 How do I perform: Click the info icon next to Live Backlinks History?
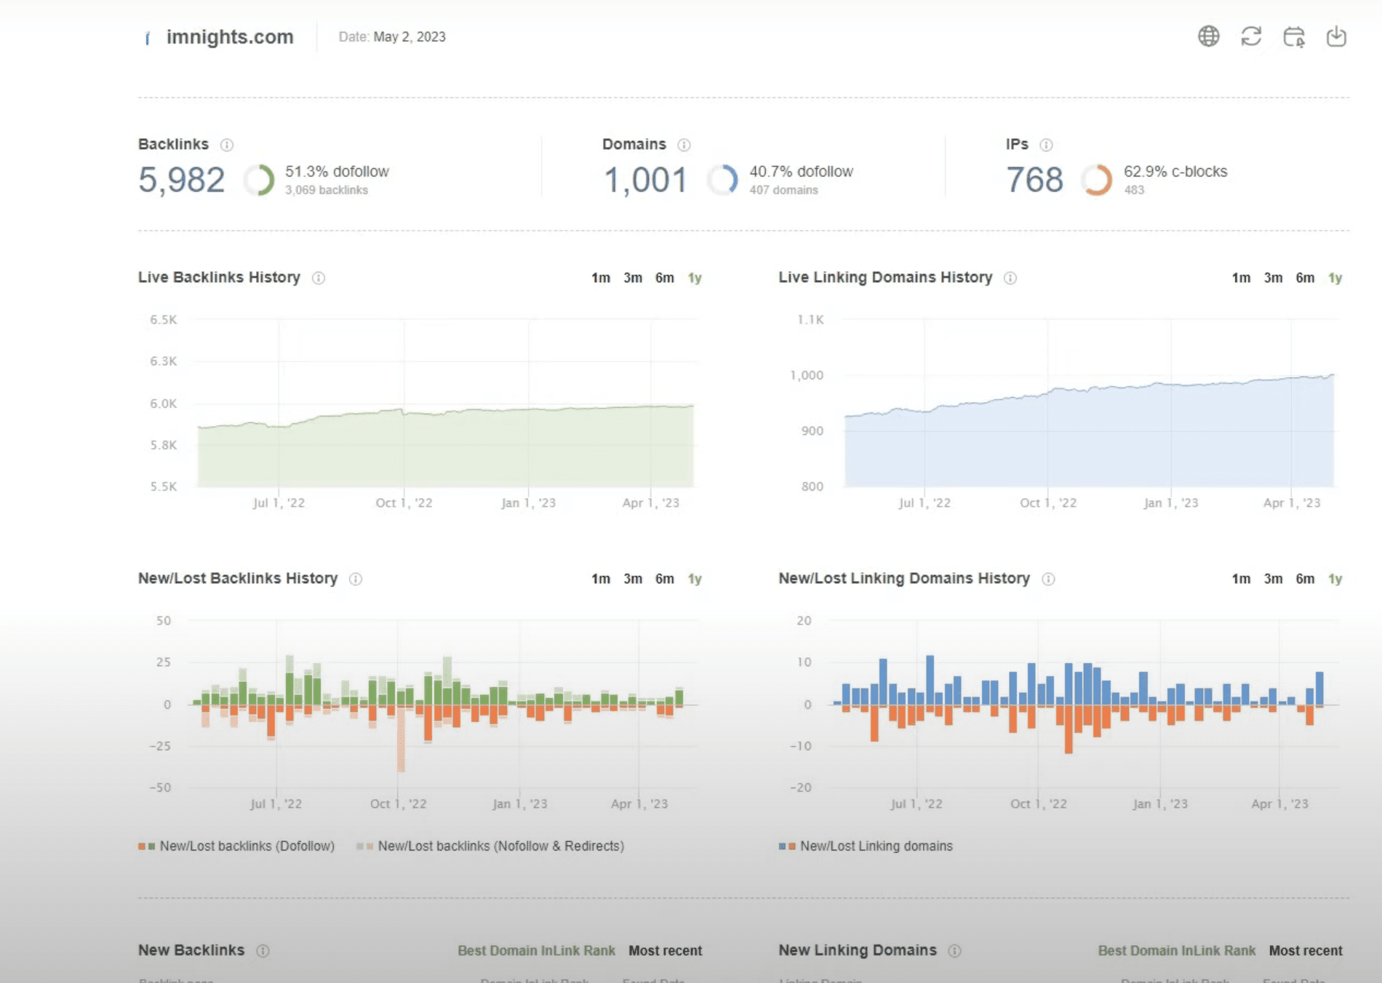[x=318, y=278]
